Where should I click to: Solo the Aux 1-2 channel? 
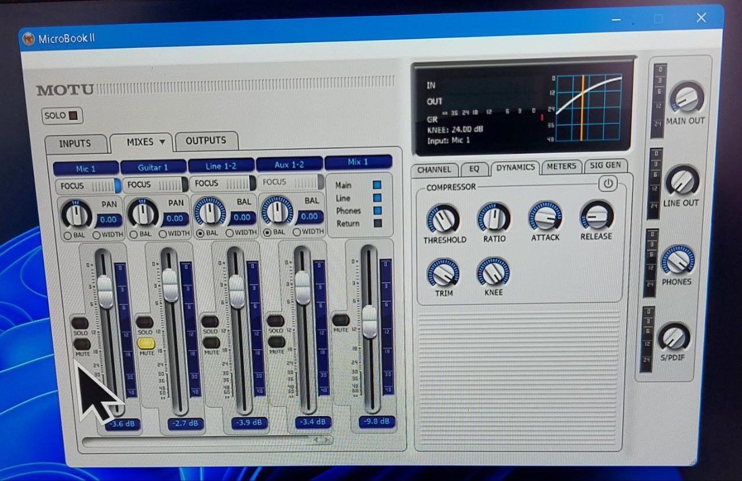point(275,320)
